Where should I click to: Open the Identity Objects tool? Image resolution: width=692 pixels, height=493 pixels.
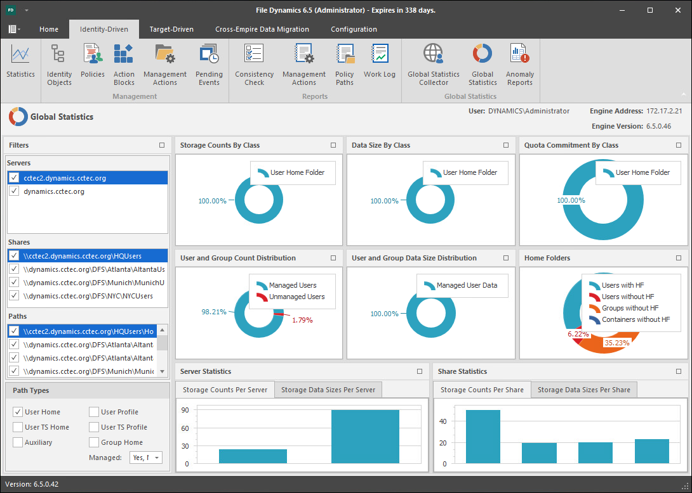[59, 65]
